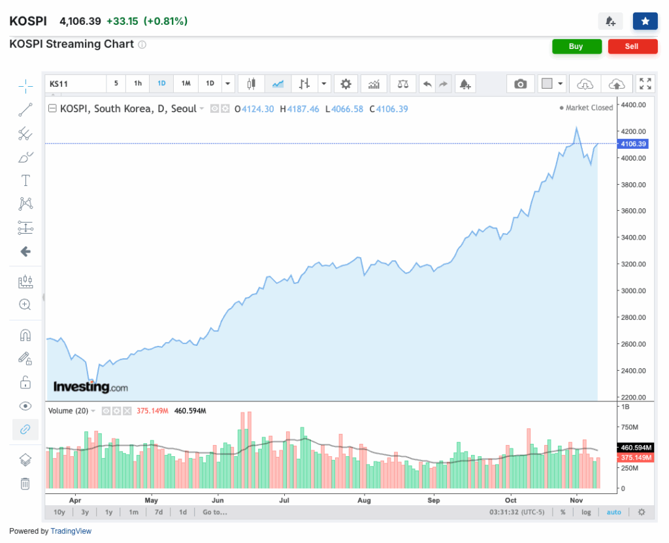Select the crosshair cursor tool
The image size is (669, 543).
pos(25,85)
